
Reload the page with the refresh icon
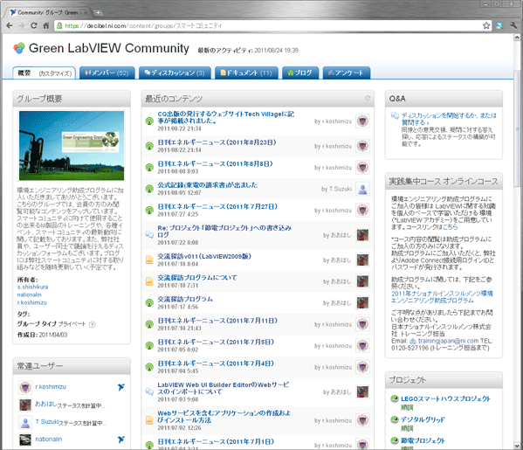pos(34,25)
